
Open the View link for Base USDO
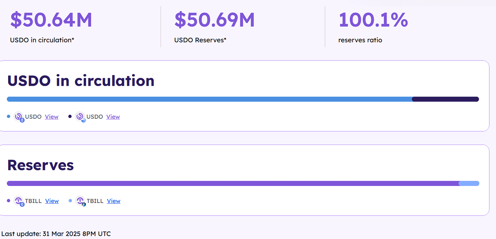(x=113, y=117)
